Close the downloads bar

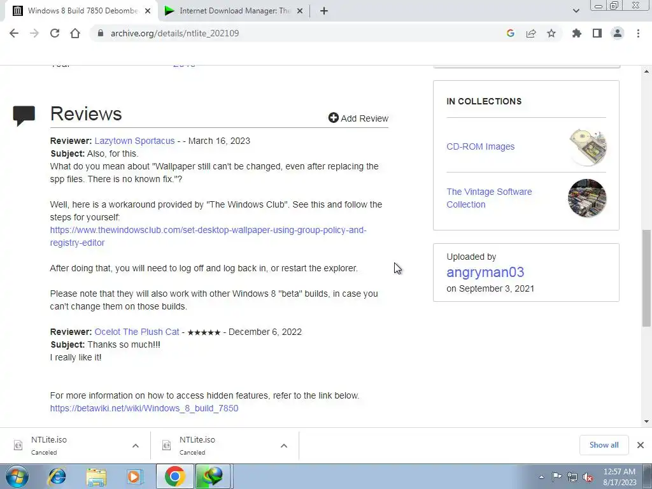pyautogui.click(x=641, y=445)
